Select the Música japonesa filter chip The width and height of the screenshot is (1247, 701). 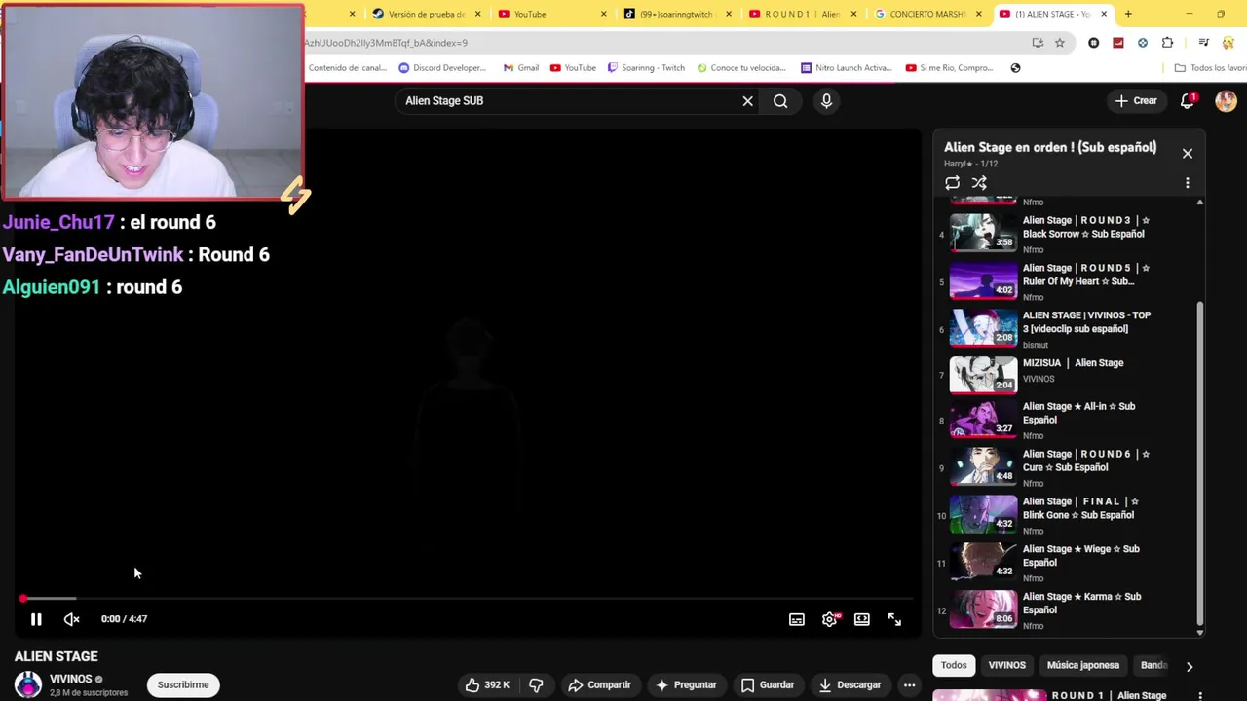pos(1082,666)
